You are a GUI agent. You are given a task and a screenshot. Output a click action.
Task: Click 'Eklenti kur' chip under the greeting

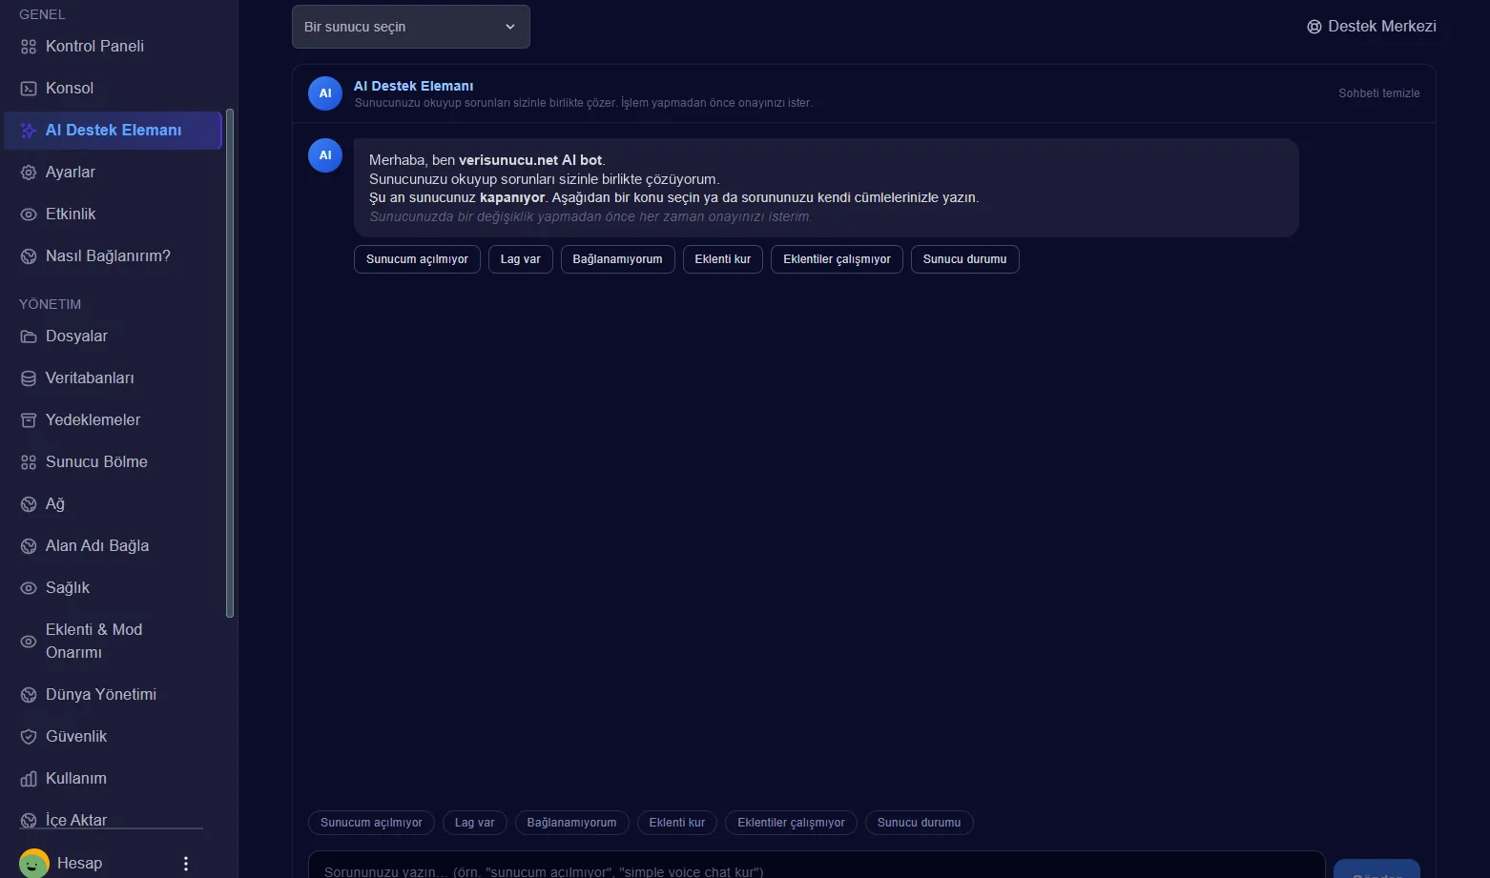point(723,259)
